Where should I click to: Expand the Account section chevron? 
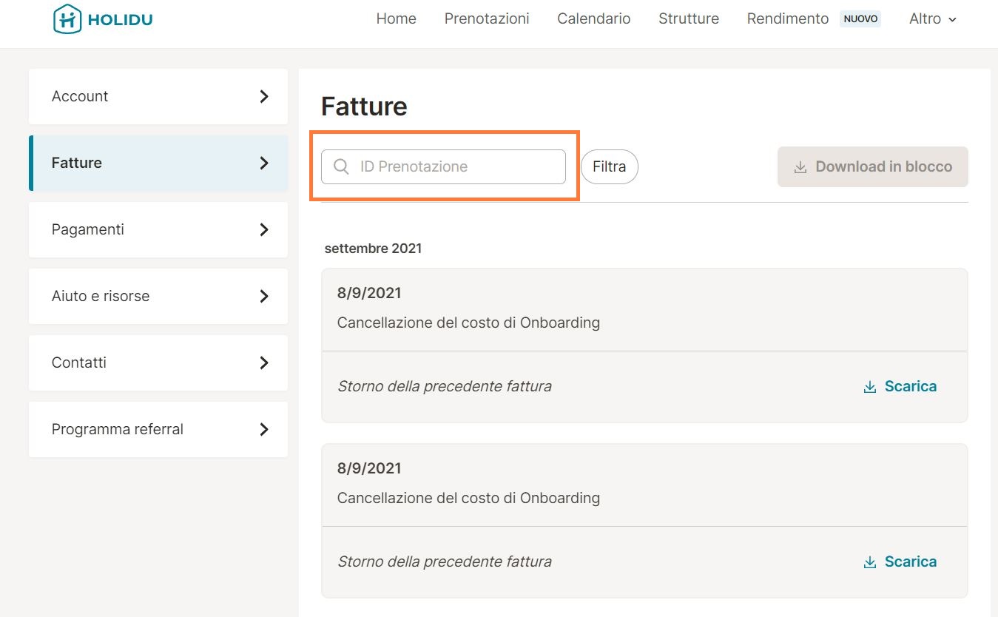point(264,96)
